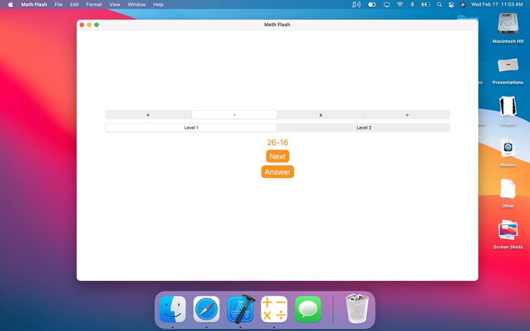Screen dimensions: 530x331
Task: Open Safari from the Dock
Action: [206, 309]
